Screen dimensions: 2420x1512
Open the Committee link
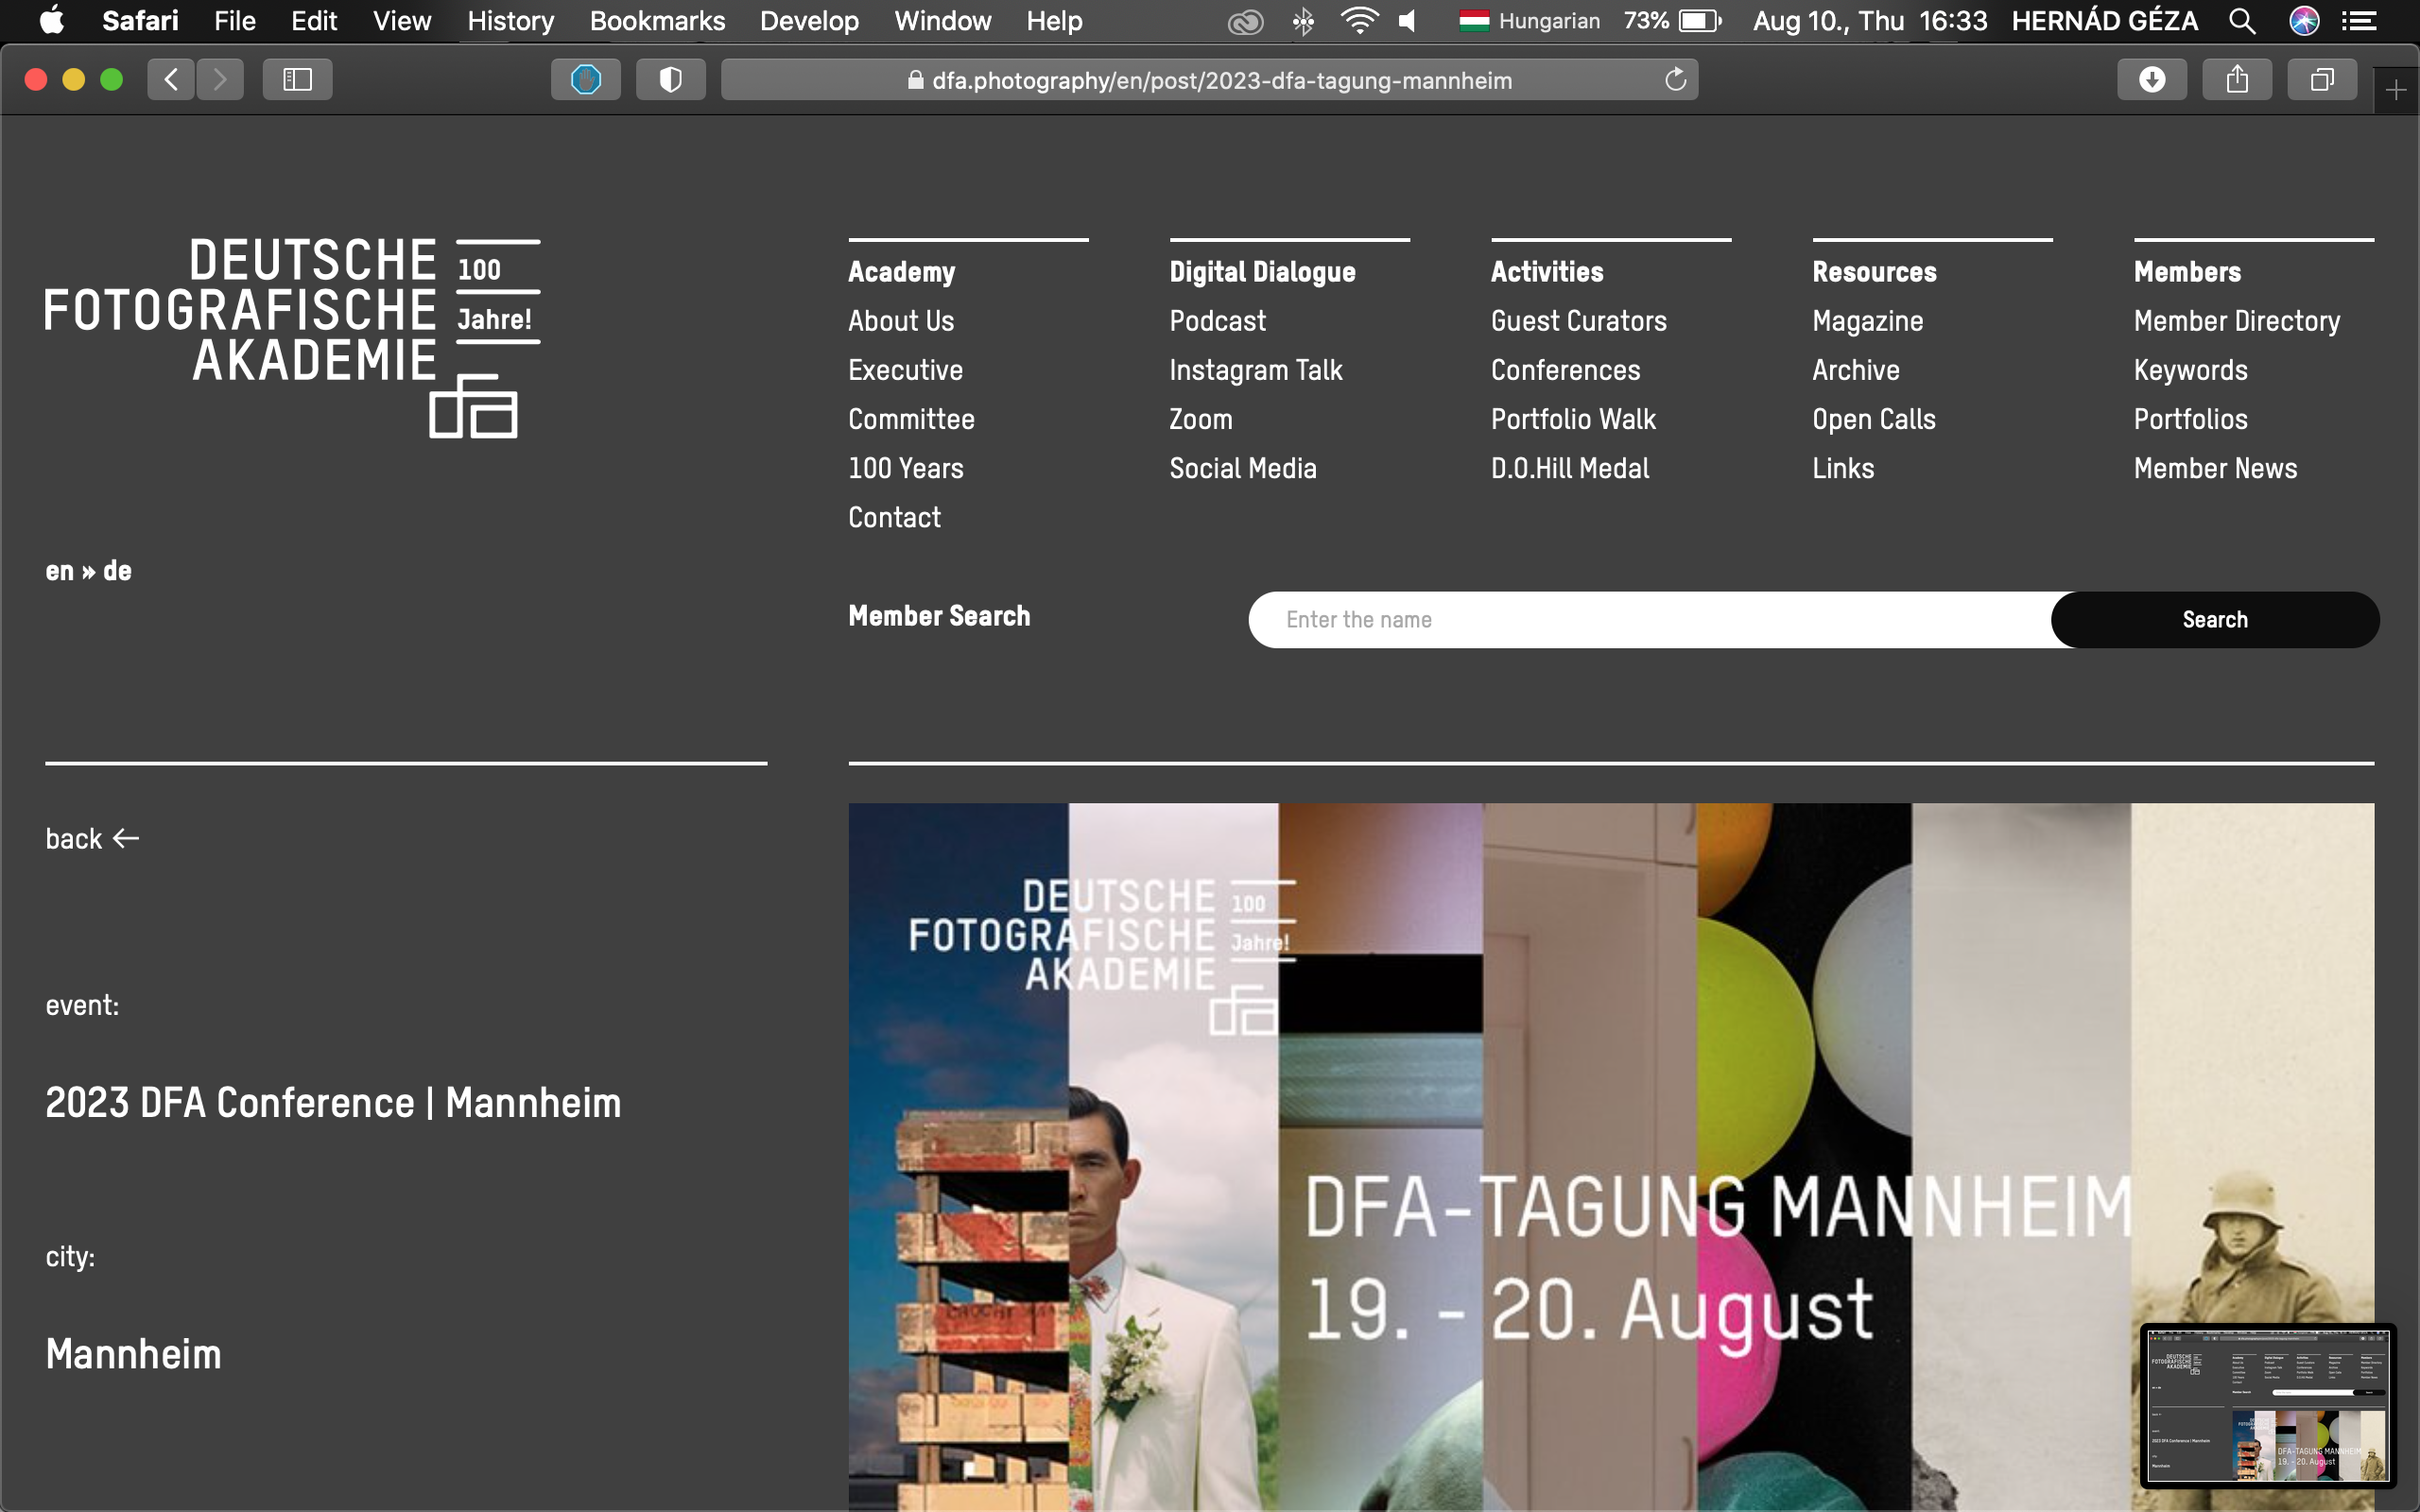pos(911,419)
